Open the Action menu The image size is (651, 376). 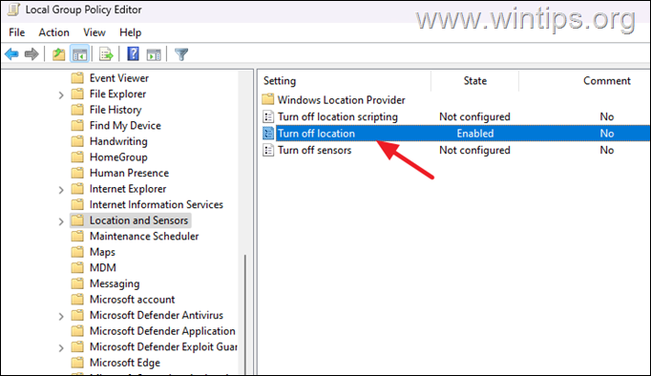click(x=54, y=32)
